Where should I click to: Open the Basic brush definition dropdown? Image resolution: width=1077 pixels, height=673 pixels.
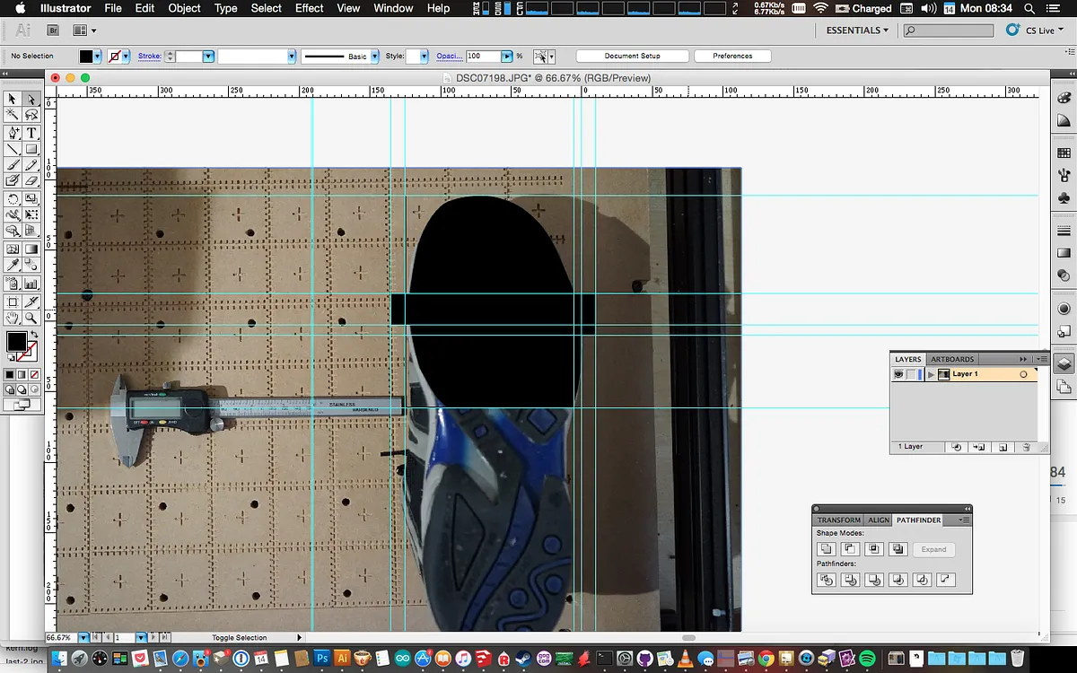pos(375,57)
